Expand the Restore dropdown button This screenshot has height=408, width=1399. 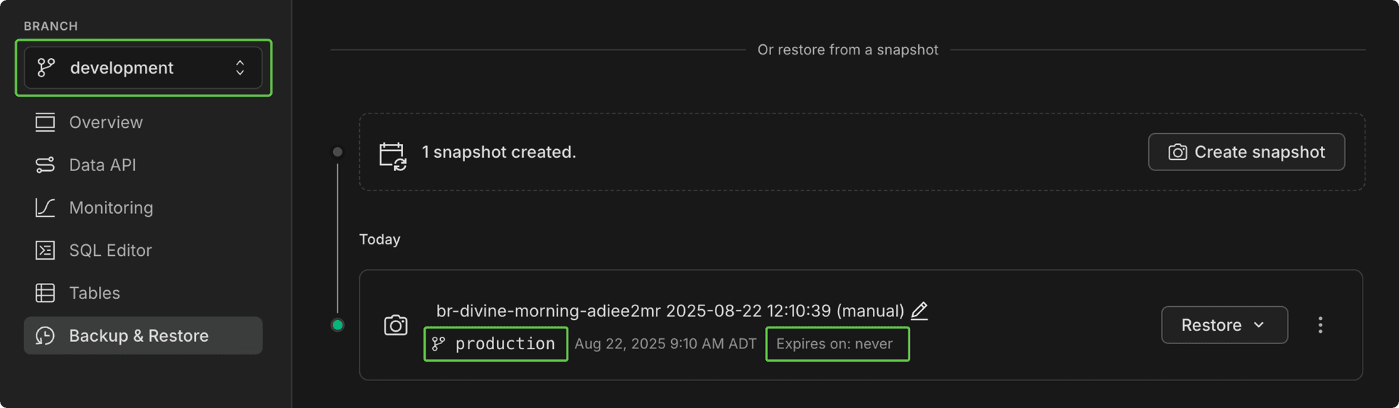coord(1224,325)
